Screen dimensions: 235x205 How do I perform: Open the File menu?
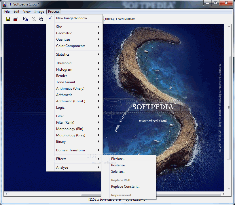pos(7,12)
